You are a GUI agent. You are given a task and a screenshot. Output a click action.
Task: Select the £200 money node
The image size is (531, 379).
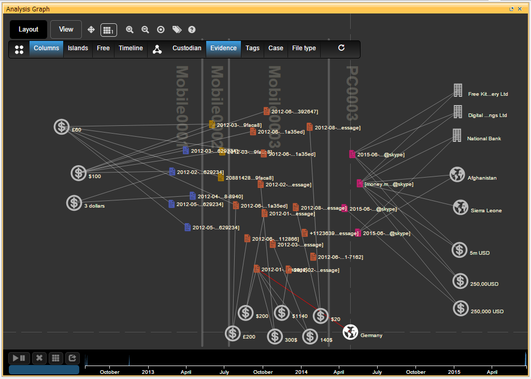233,333
